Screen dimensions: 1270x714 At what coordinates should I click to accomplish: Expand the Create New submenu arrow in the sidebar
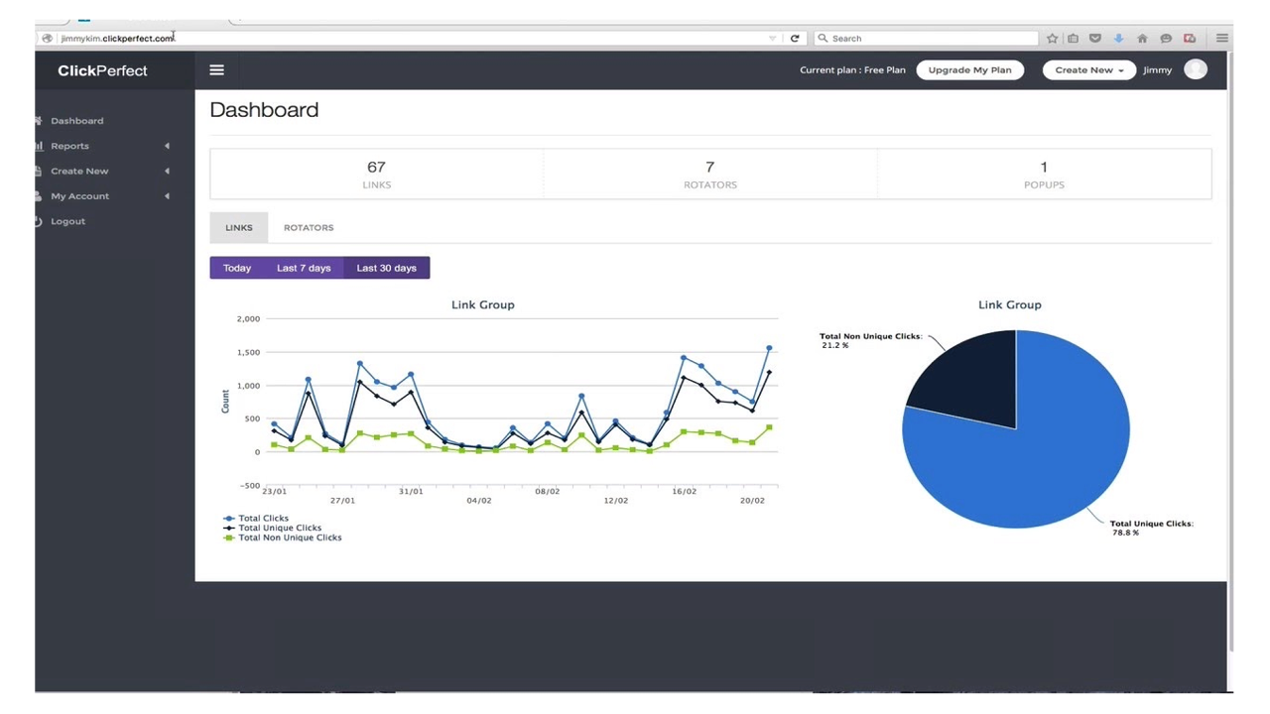(x=167, y=171)
